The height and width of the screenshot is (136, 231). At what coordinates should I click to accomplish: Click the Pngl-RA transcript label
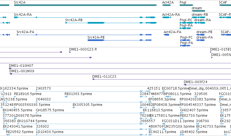click(x=186, y=26)
